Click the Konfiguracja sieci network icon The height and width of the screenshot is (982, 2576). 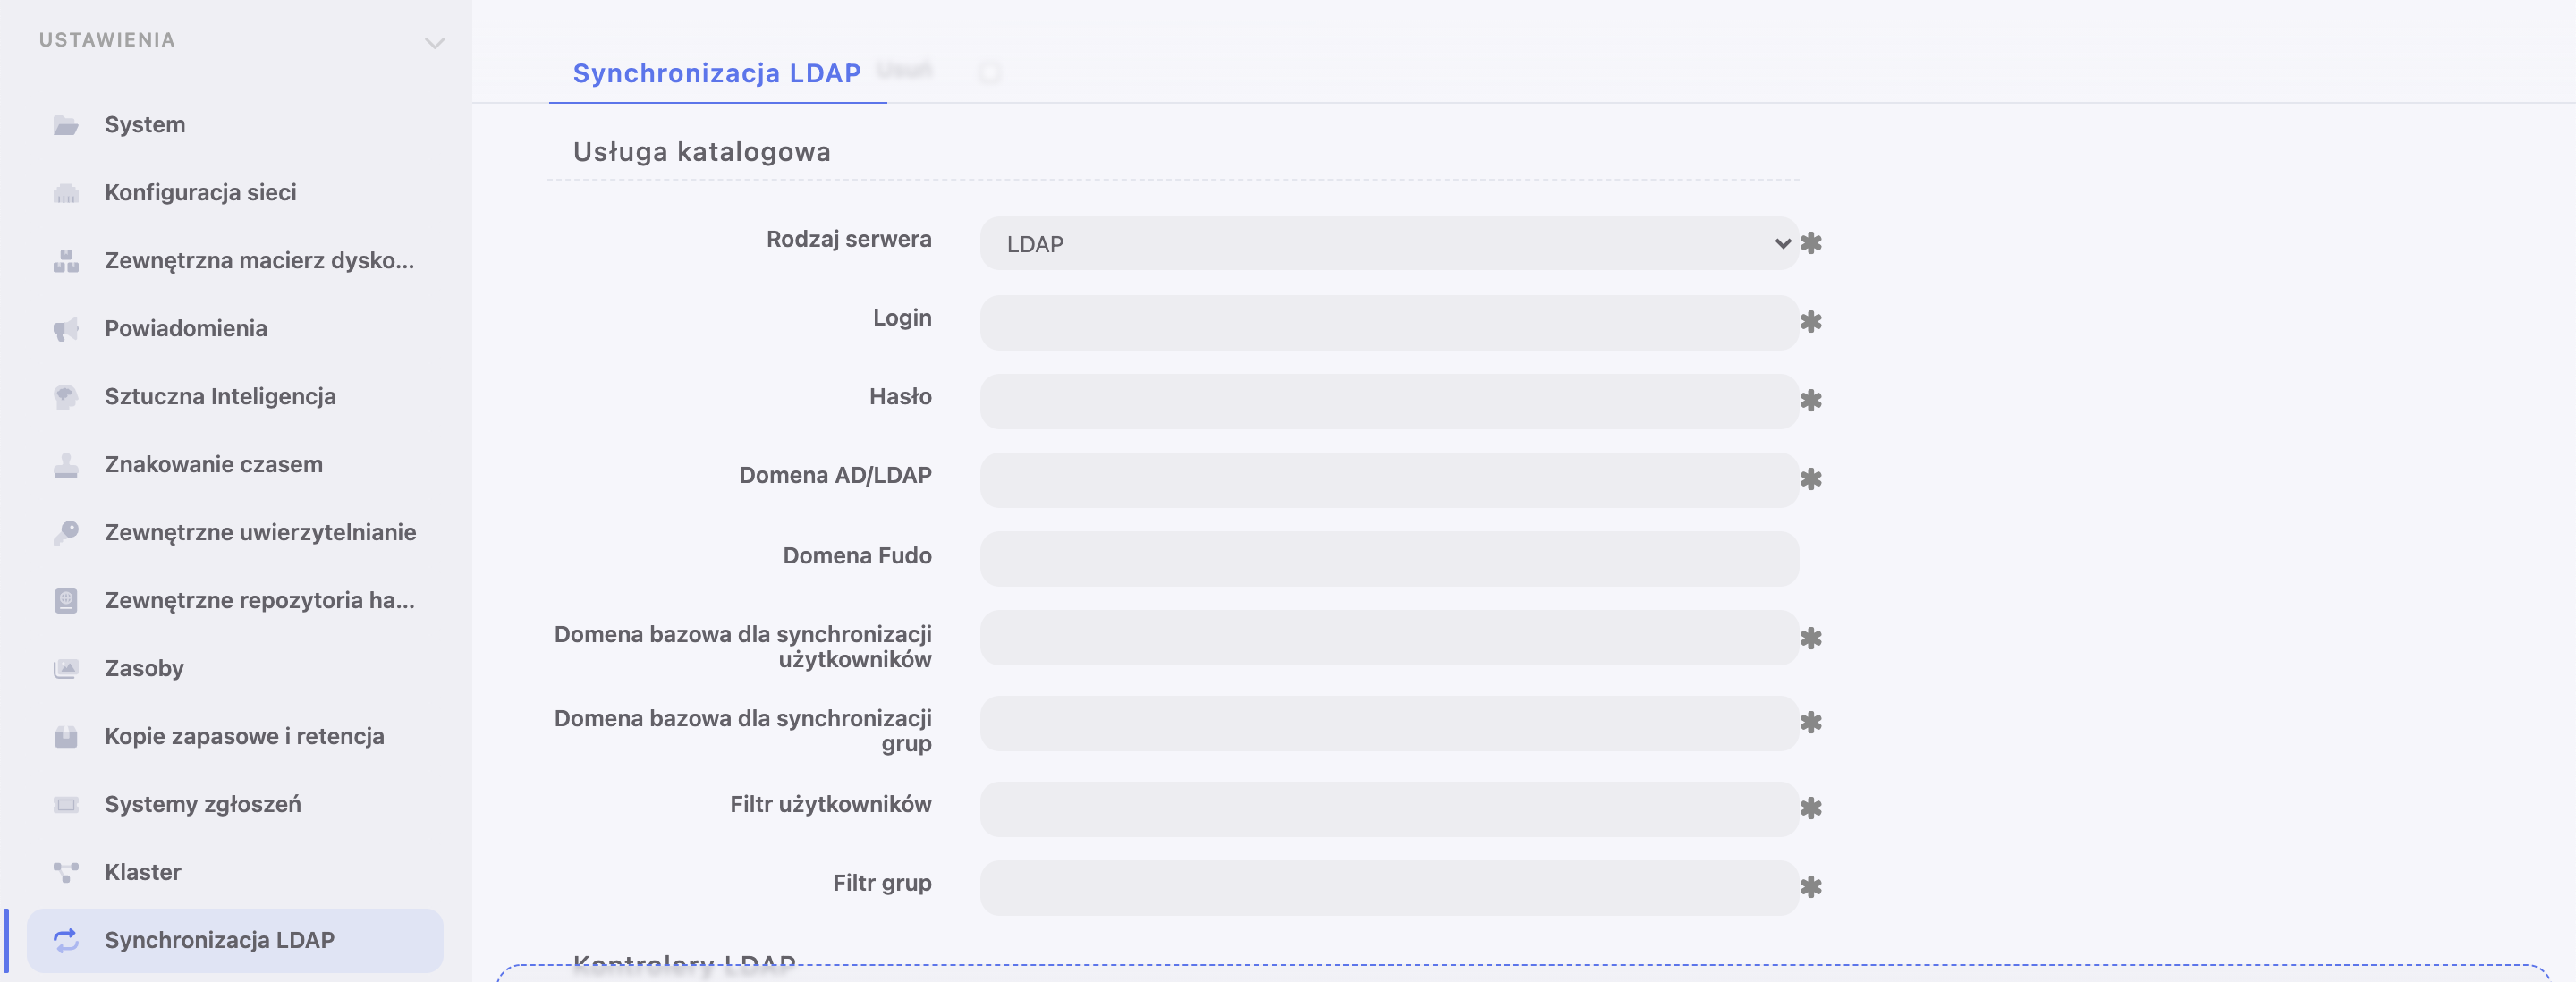66,193
